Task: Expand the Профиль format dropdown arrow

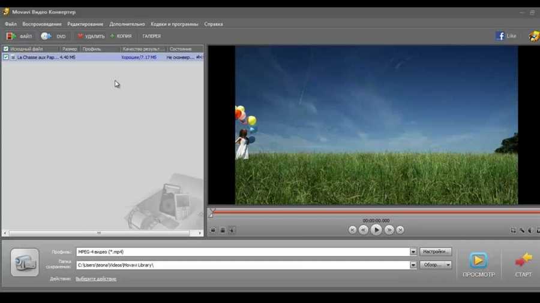Action: point(413,252)
